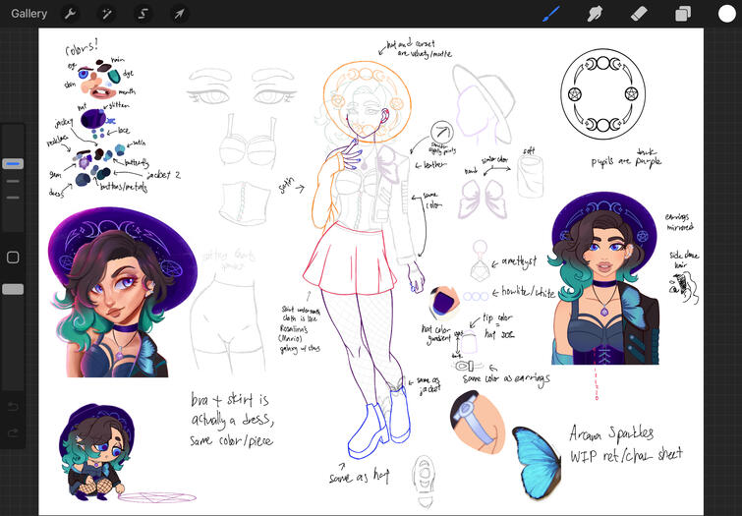
Task: Select the Eraser tool
Action: [x=639, y=14]
